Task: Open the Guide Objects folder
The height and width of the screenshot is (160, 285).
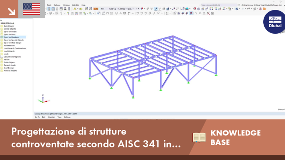Action: point(9,62)
